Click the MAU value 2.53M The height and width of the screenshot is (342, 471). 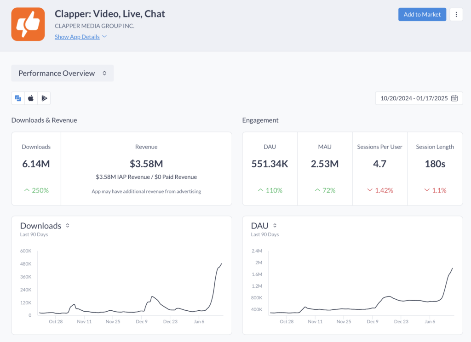pos(325,164)
